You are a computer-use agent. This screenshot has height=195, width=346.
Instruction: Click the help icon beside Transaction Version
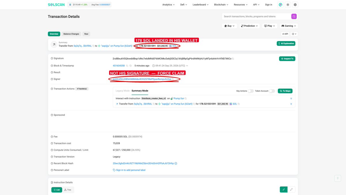[x=52, y=157]
